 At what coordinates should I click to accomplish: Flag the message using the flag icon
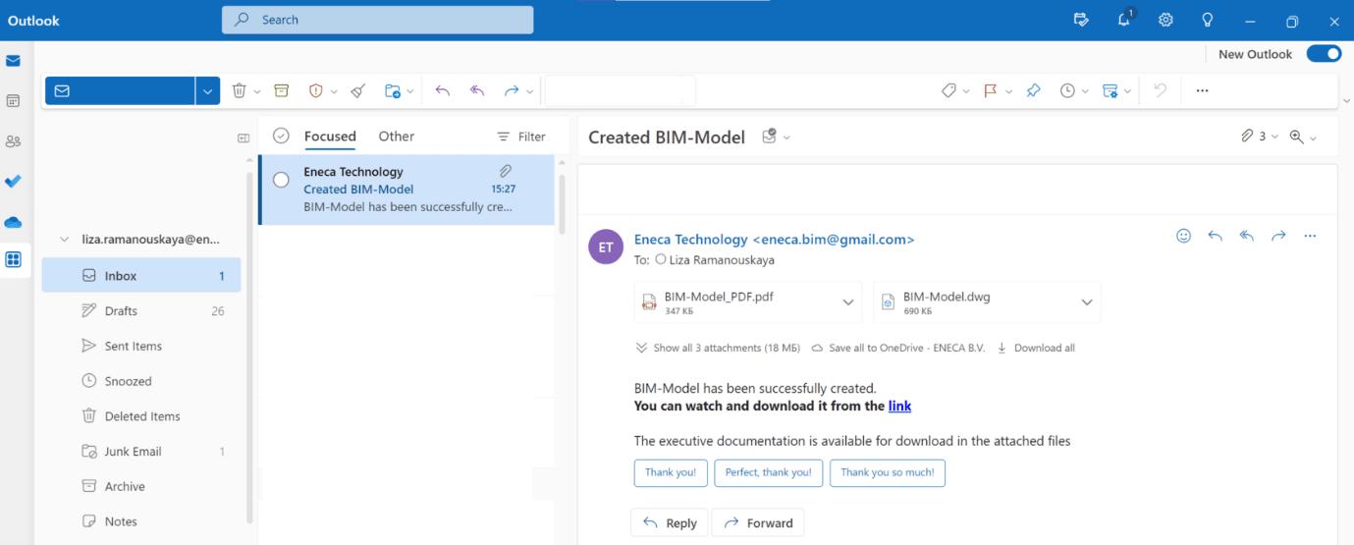pyautogui.click(x=991, y=90)
